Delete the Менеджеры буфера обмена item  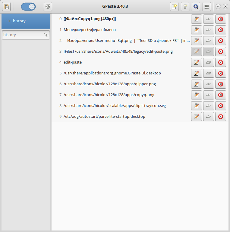[221, 30]
